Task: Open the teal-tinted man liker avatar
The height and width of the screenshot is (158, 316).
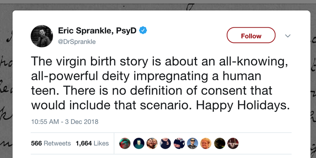Action: click(139, 143)
